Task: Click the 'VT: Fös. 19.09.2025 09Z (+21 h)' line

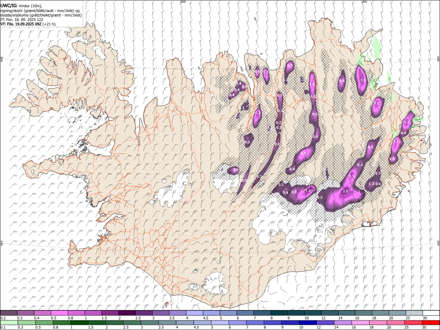Action: pos(28,24)
